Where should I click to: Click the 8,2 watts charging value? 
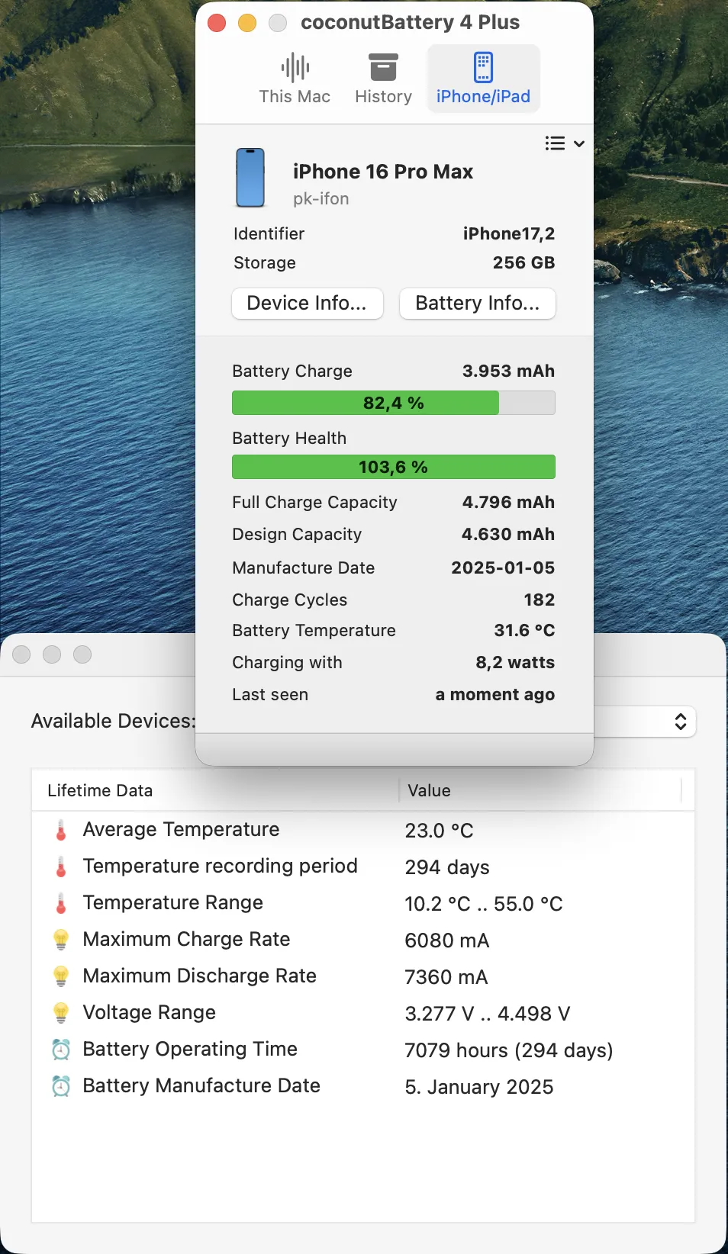515,662
